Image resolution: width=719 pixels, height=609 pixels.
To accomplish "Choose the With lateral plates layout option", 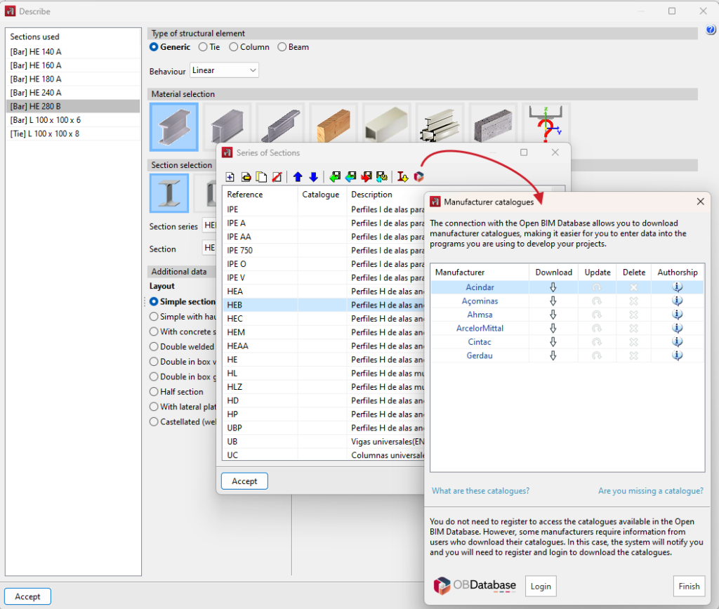I will click(x=183, y=407).
